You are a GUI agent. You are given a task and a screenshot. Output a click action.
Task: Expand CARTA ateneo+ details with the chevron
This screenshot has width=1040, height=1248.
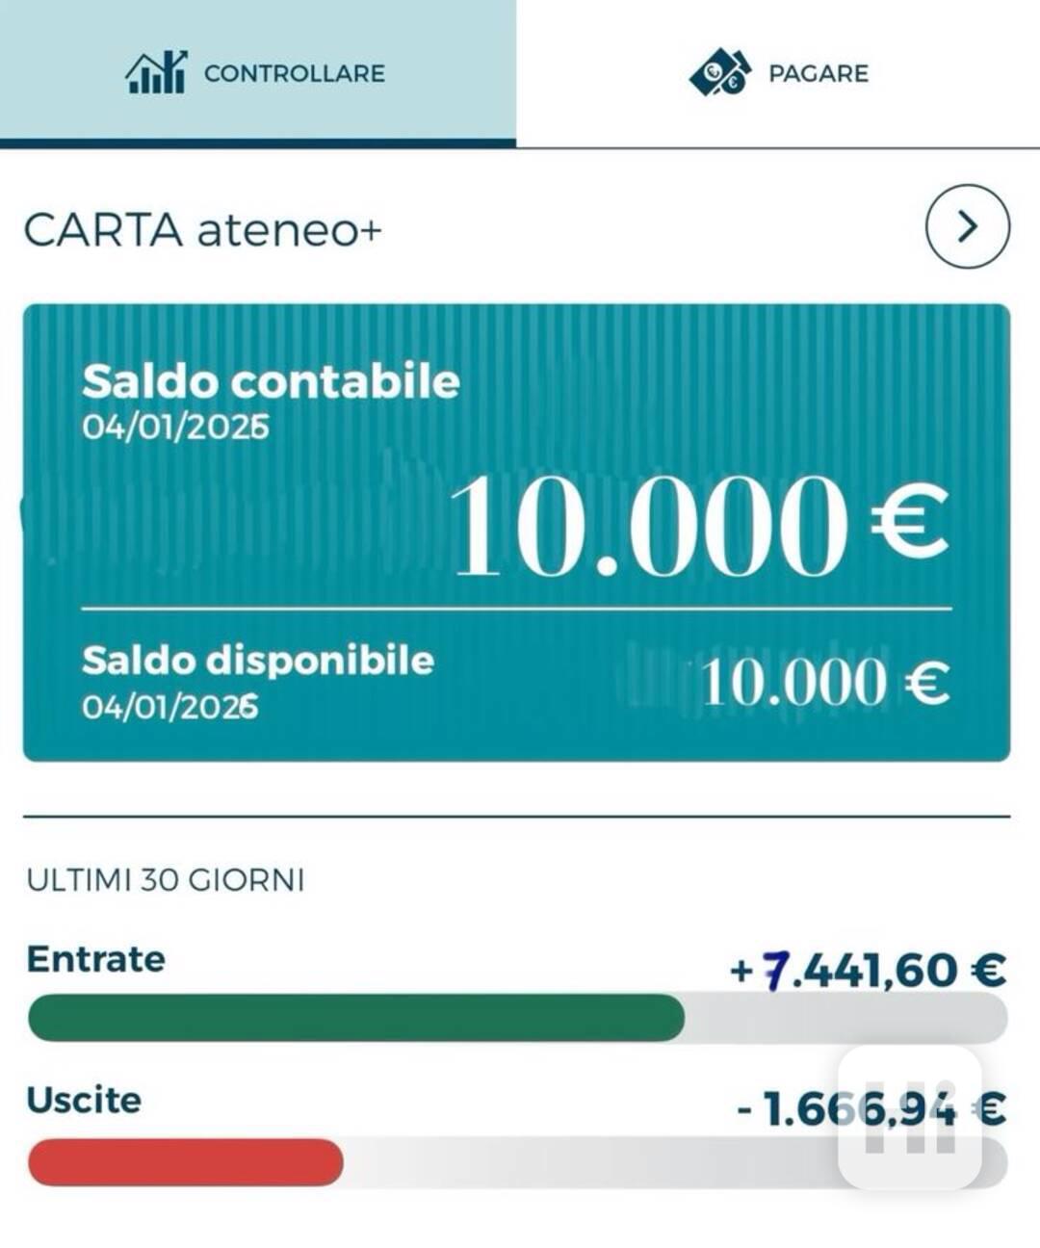pyautogui.click(x=967, y=226)
